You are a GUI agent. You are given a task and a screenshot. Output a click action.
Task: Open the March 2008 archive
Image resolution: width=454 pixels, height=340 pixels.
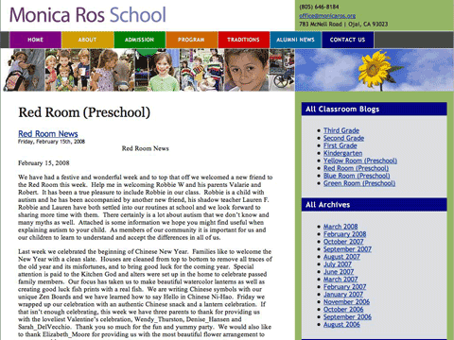point(340,227)
